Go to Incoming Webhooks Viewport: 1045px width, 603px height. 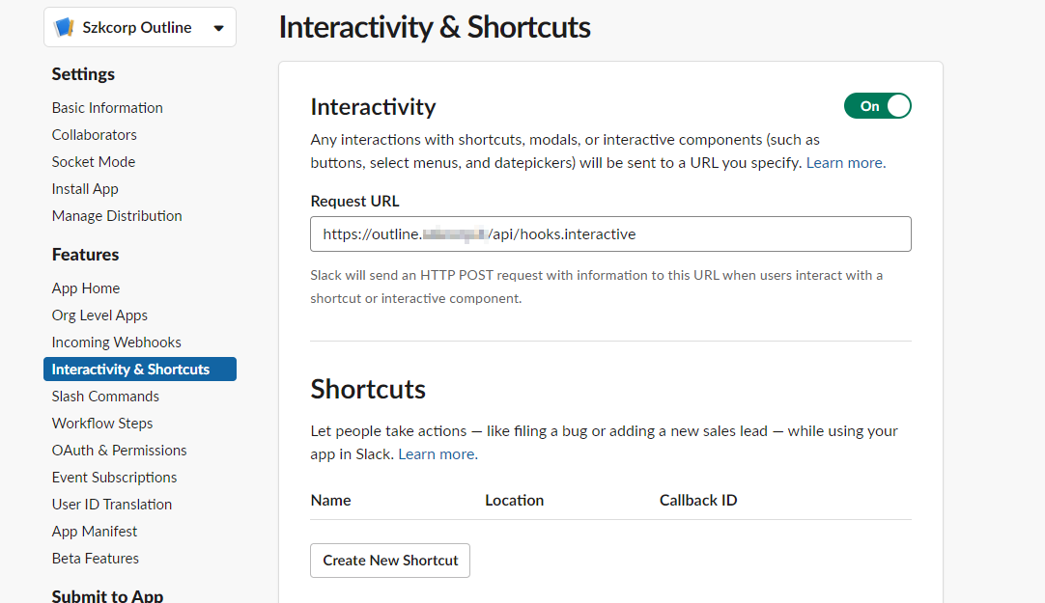(117, 343)
